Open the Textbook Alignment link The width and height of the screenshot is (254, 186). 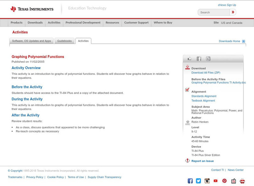203,100
